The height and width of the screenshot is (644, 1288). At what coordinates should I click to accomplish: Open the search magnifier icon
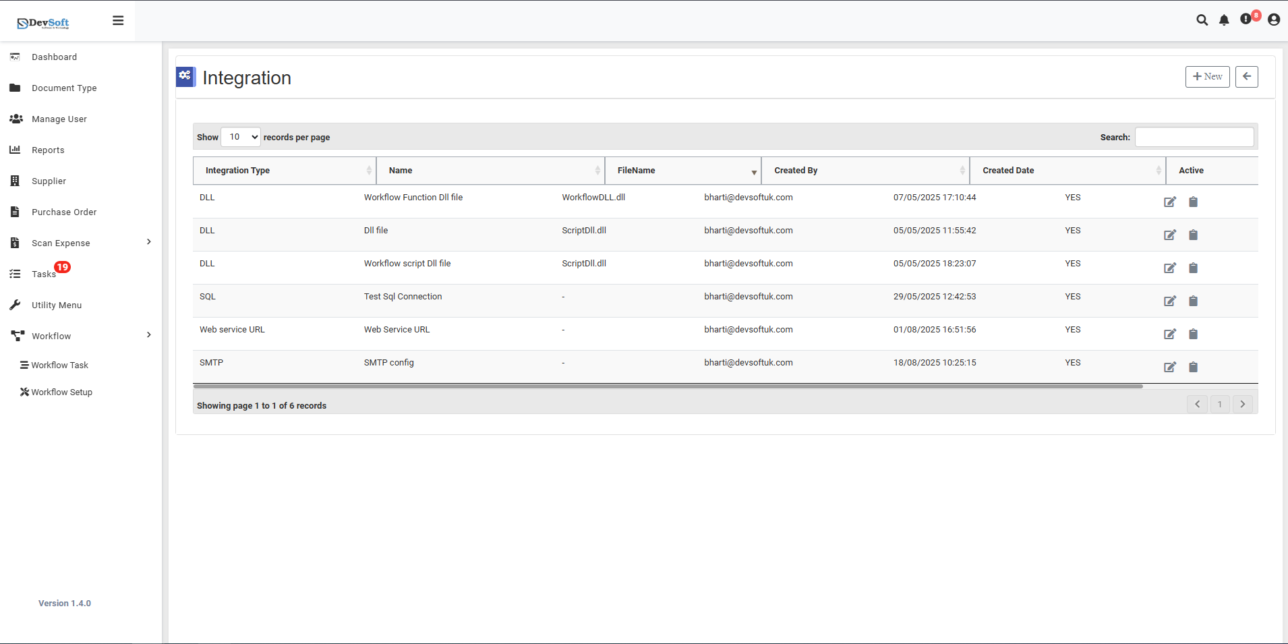tap(1202, 20)
